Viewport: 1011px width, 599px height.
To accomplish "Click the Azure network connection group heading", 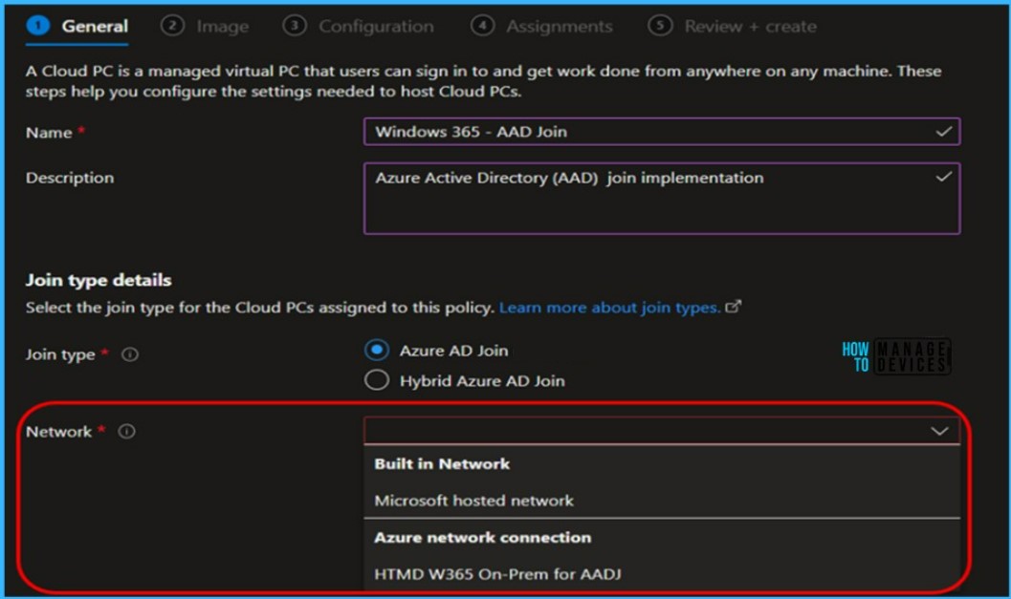I will coord(483,537).
